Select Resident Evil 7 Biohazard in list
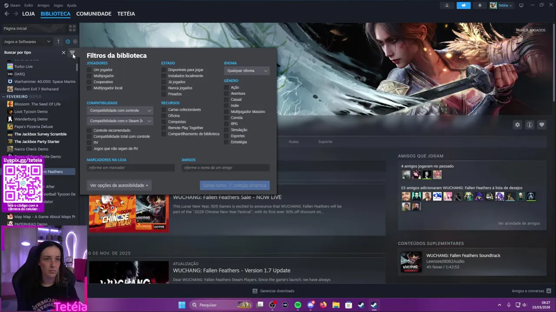This screenshot has height=312, width=556. click(36, 89)
